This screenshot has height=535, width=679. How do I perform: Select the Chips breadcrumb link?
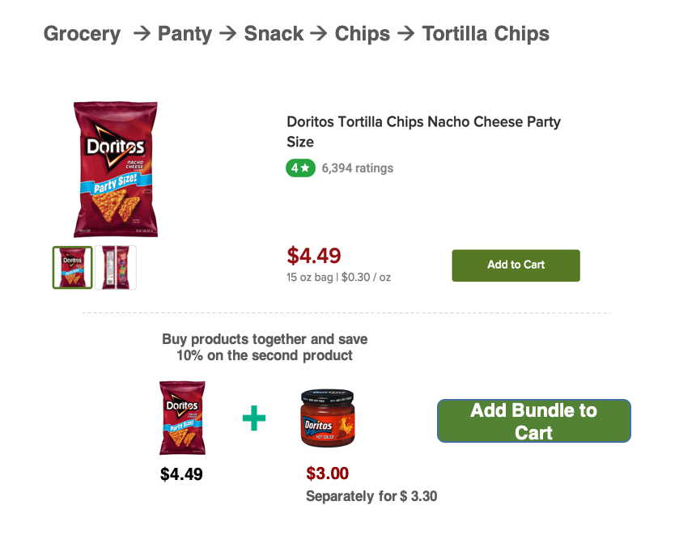[362, 34]
